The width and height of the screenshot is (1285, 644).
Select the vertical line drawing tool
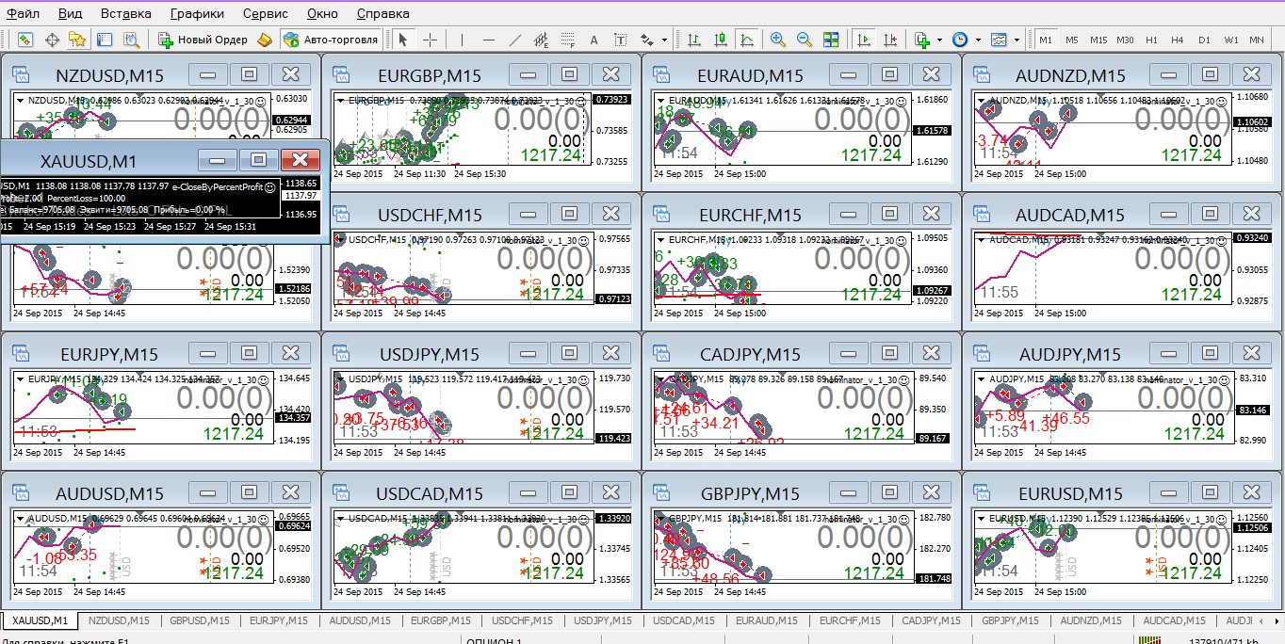[462, 40]
